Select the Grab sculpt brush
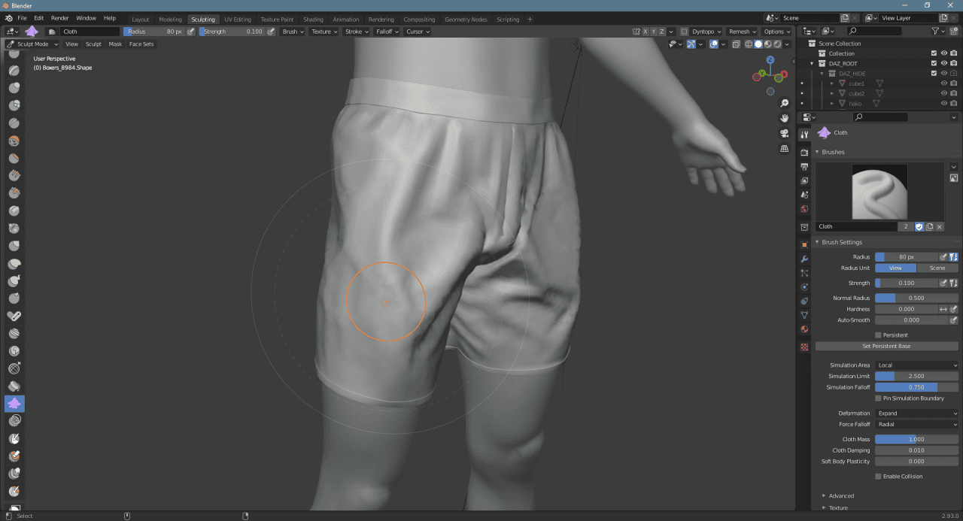This screenshot has height=521, width=963. click(15, 316)
